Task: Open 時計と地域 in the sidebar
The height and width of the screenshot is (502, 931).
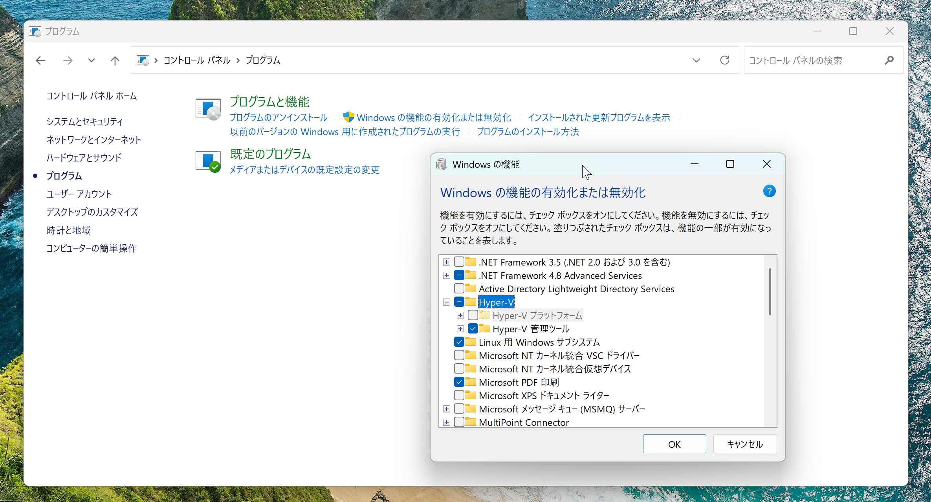Action: tap(68, 230)
